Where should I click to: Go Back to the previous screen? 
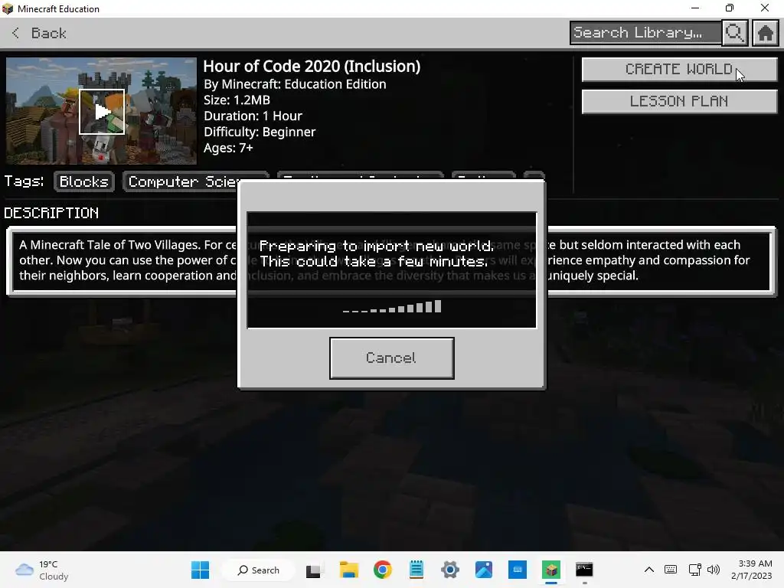(38, 33)
